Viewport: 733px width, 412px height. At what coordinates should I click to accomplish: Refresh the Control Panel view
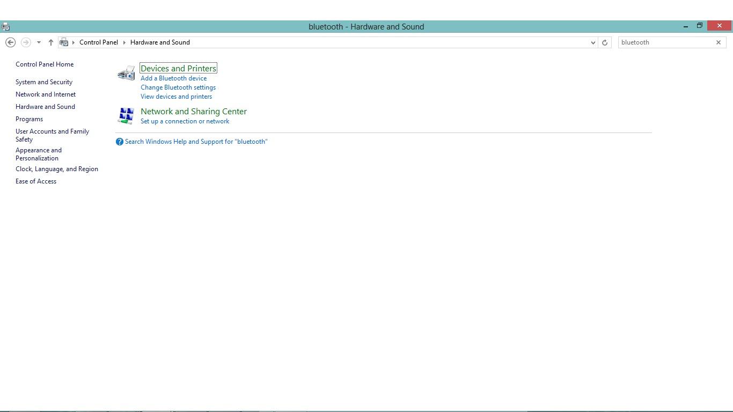[605, 42]
